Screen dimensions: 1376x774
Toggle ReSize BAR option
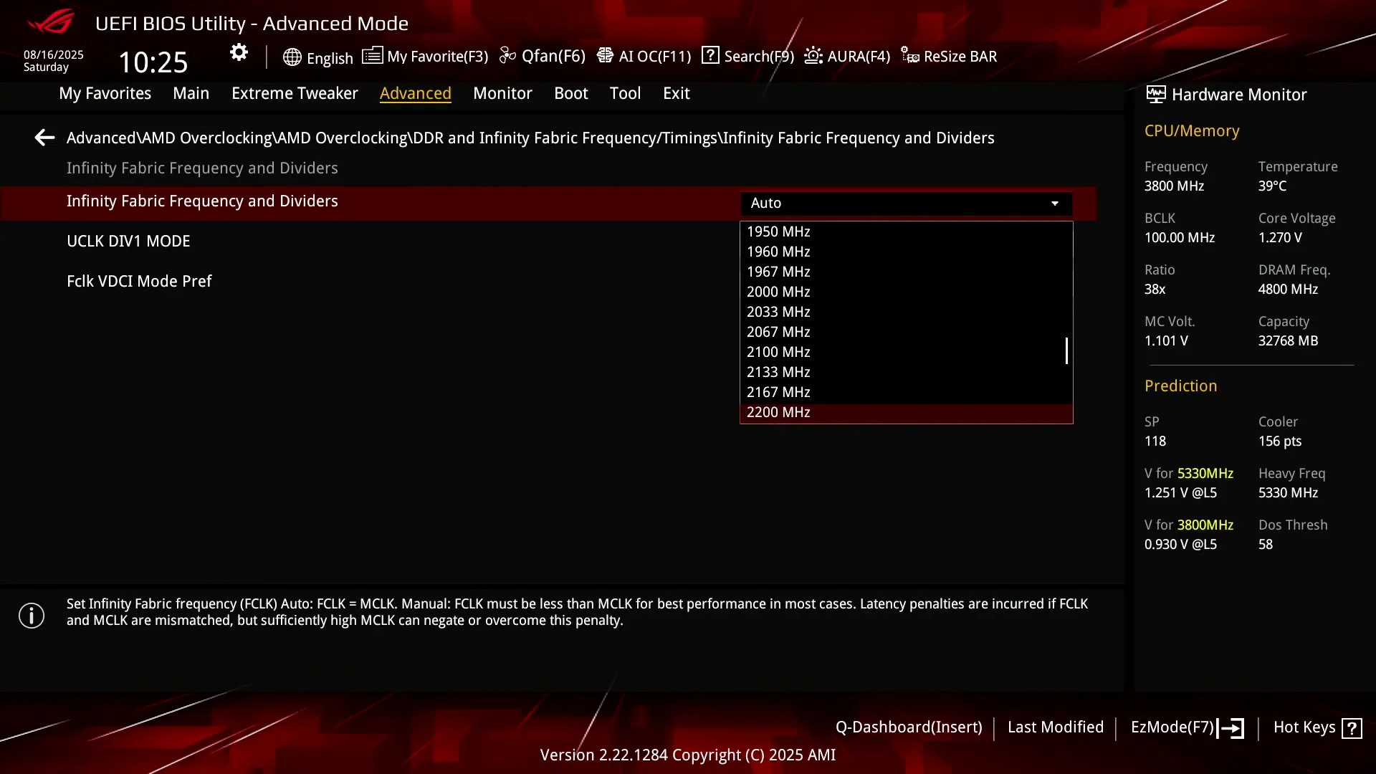click(x=960, y=57)
